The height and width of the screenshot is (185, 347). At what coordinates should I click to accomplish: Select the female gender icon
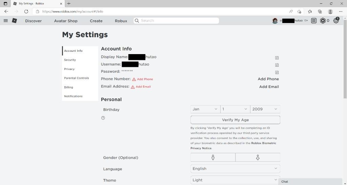258,157
